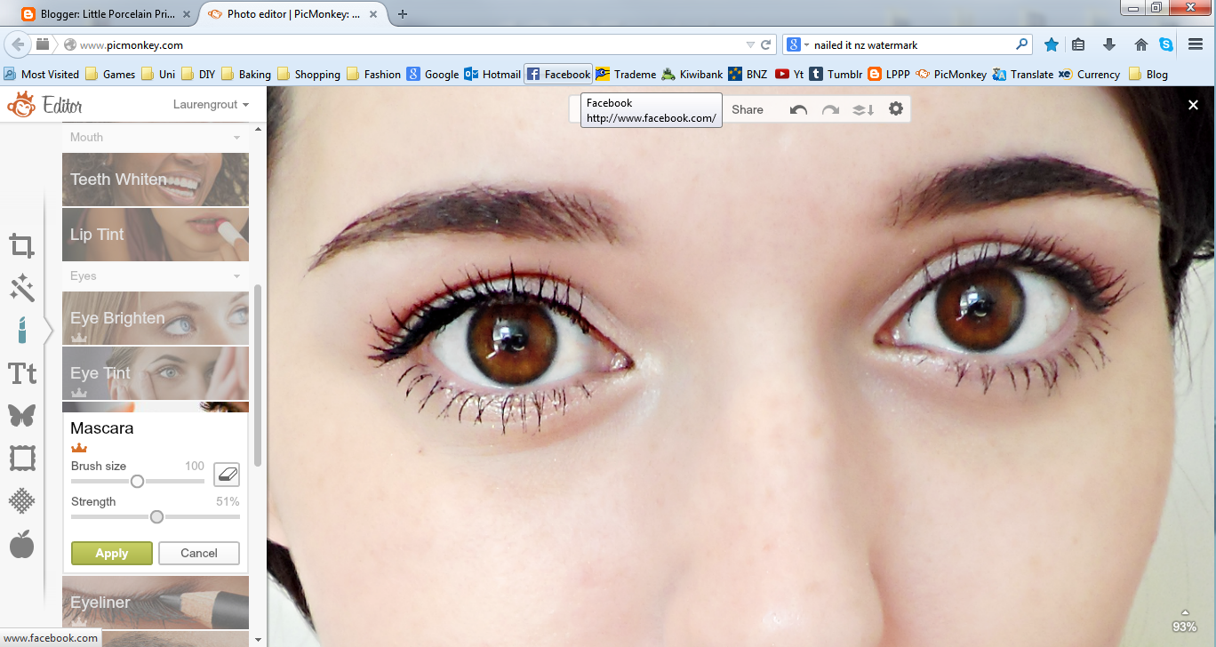1216x647 pixels.
Task: Click the green Apply button
Action: click(x=112, y=553)
